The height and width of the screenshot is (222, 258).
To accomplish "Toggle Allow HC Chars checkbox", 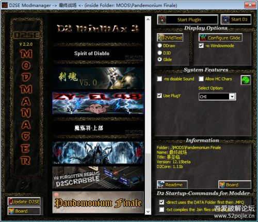I will click(201, 79).
